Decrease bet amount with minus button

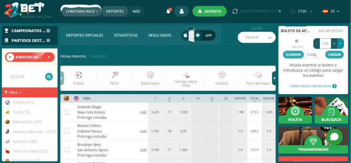coord(316,44)
